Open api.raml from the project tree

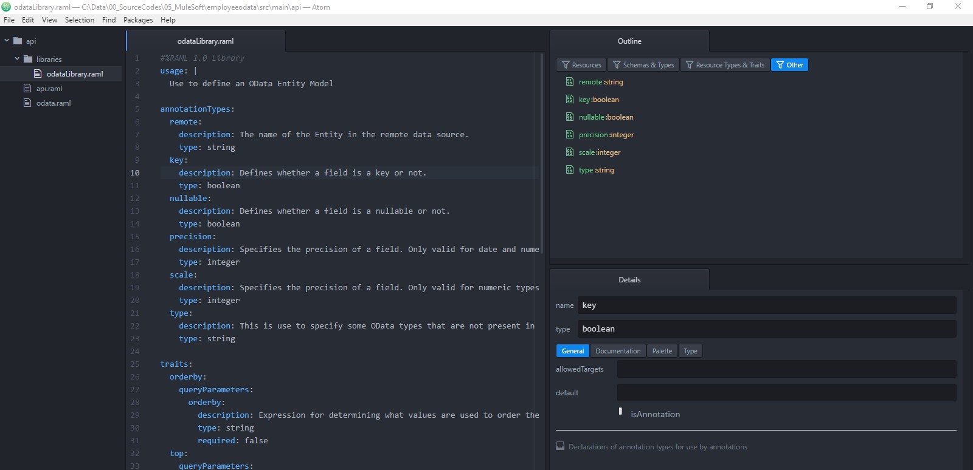point(49,89)
